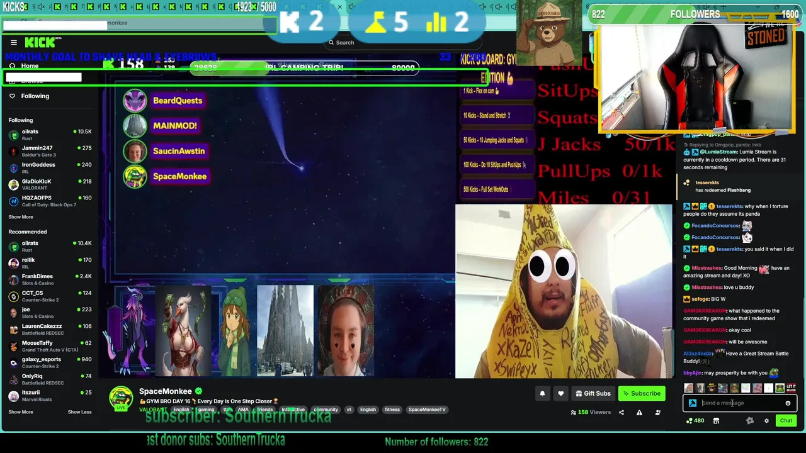This screenshot has width=806, height=453.
Task: Click the 480 channel points balance
Action: click(x=695, y=421)
